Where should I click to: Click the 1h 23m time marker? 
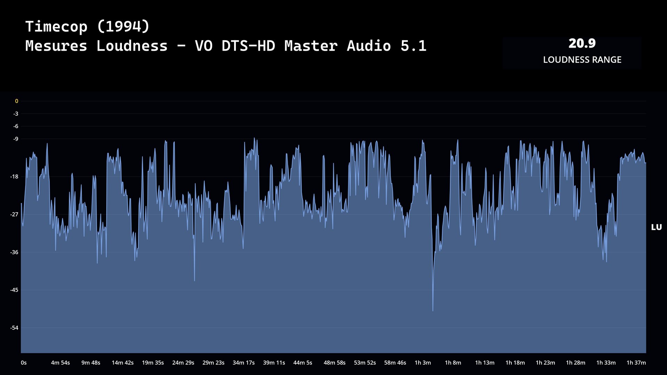point(545,362)
